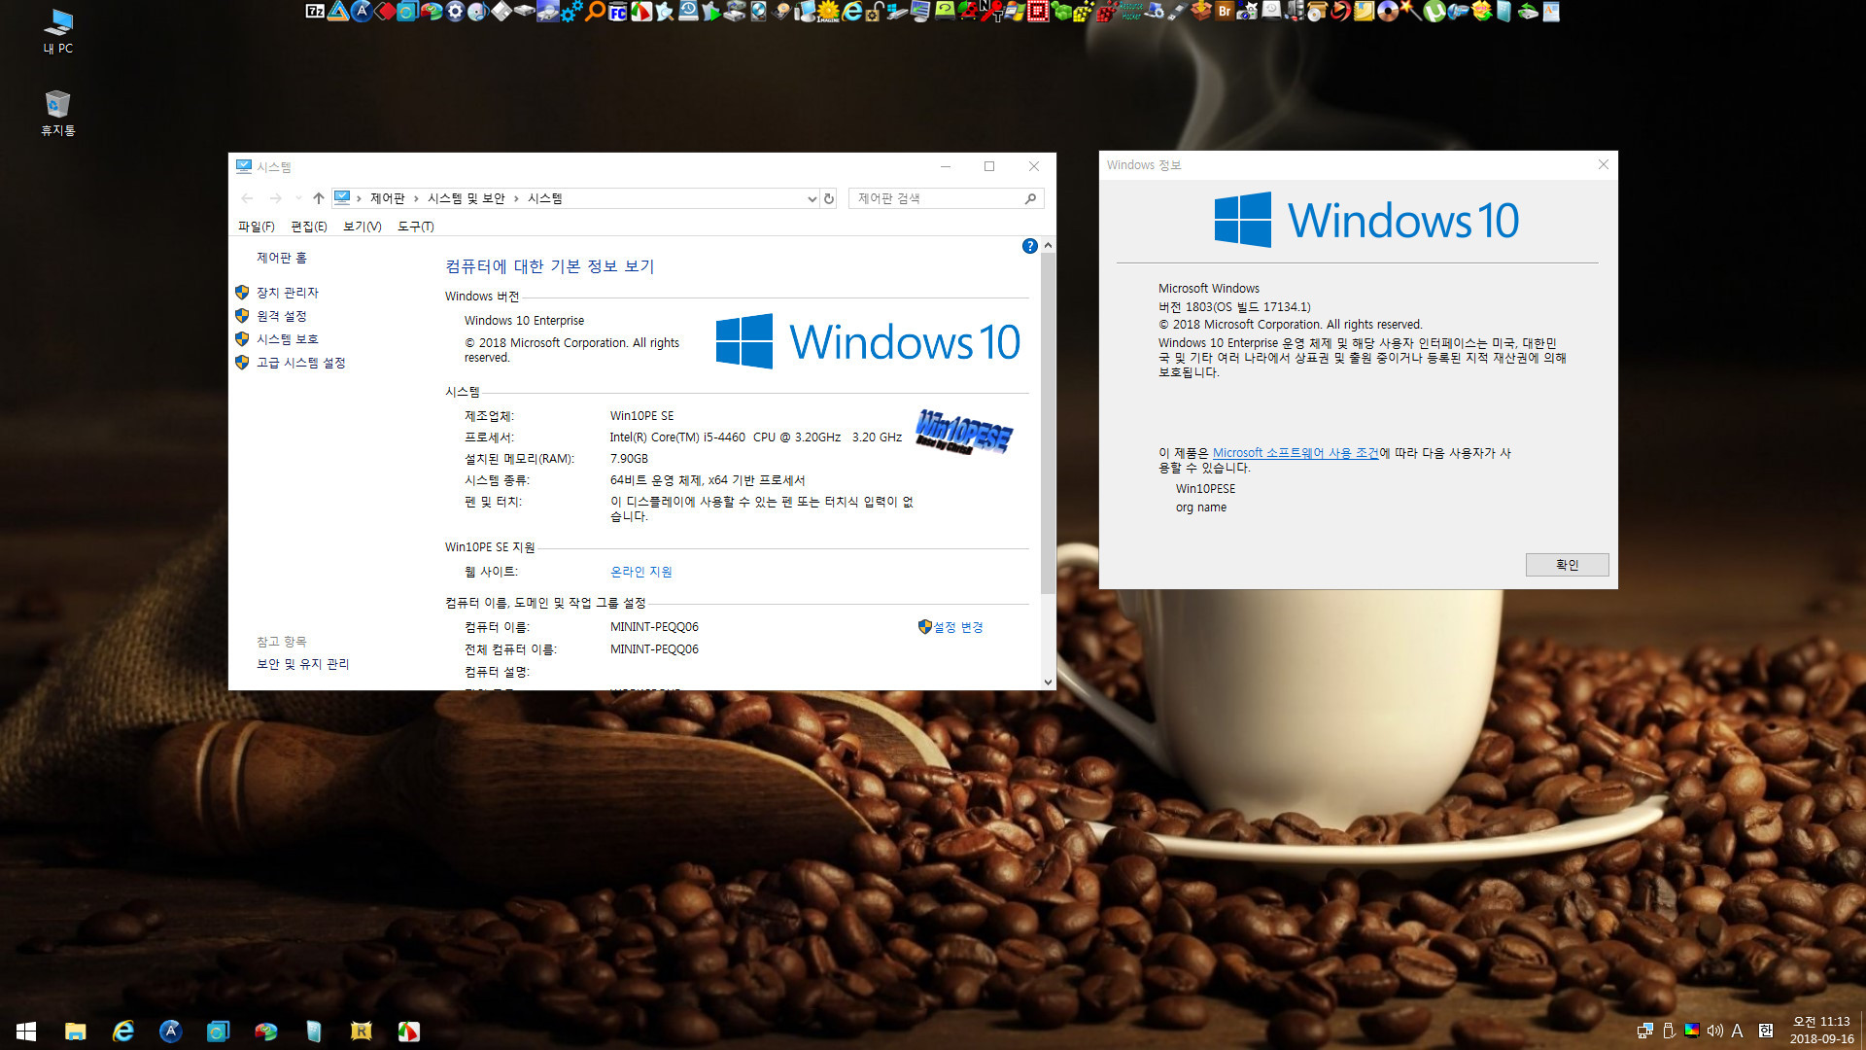Open the 휴지통 recycle bin icon
Screen dimensions: 1866x1050
(x=57, y=113)
